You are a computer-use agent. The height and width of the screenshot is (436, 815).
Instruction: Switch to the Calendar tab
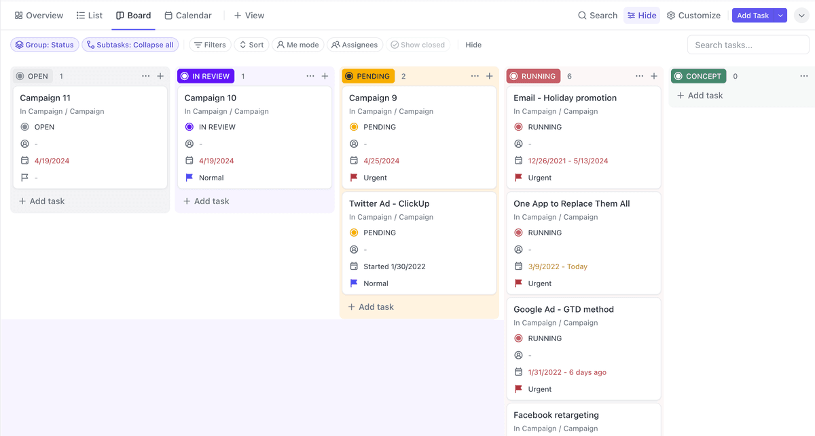[187, 15]
